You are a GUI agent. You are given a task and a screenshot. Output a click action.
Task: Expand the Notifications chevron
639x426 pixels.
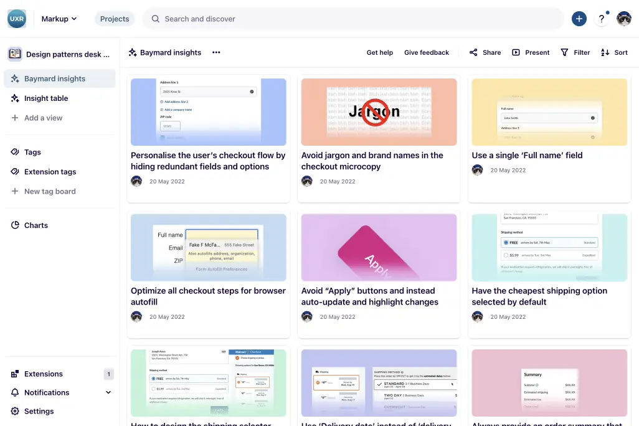(107, 392)
